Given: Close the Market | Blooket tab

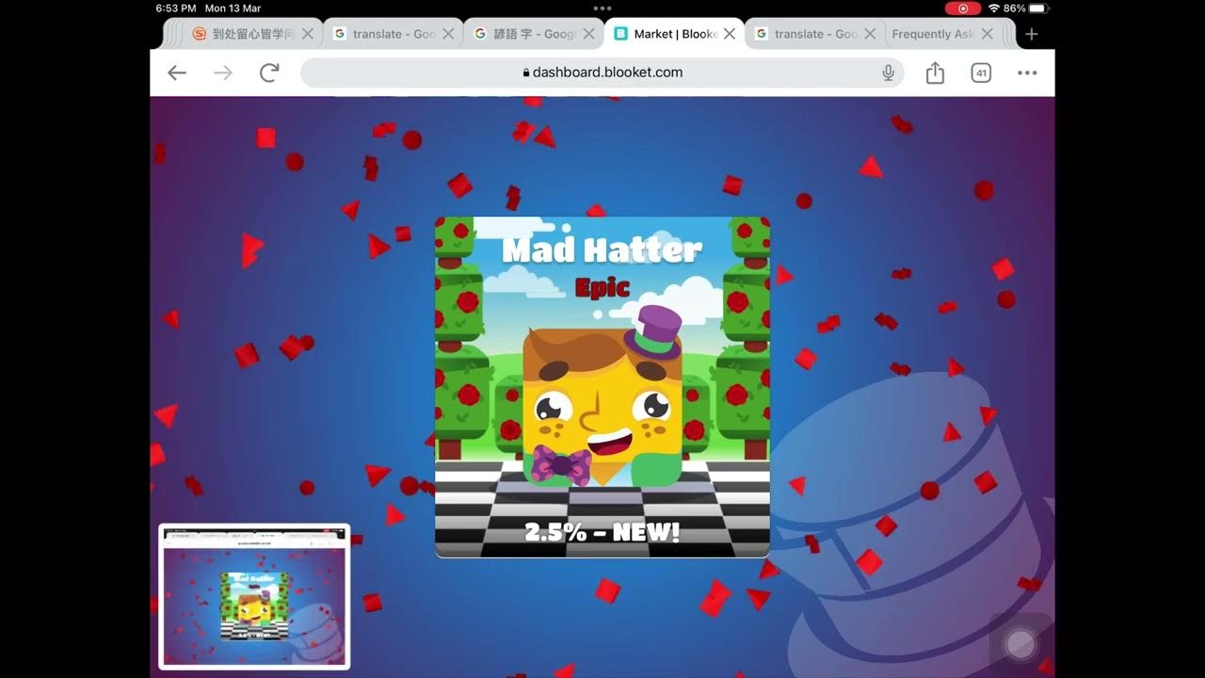Looking at the screenshot, I should click(x=731, y=34).
